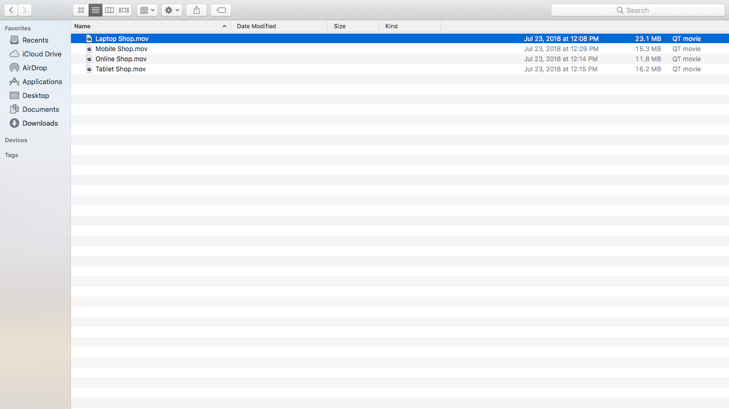729x409 pixels.
Task: Click the 11.8 MB size value
Action: [648, 59]
